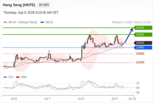Toggle the MA 20 + Bollinger Bands label
This screenshot has width=153, height=103.
[23, 22]
